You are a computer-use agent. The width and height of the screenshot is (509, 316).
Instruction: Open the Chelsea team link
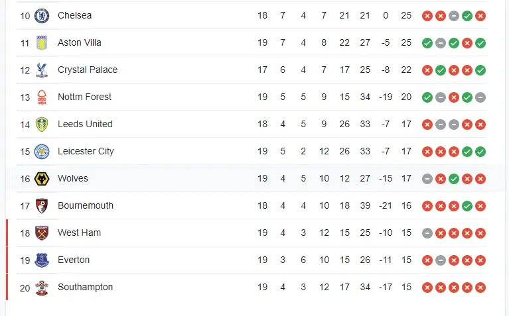coord(74,15)
